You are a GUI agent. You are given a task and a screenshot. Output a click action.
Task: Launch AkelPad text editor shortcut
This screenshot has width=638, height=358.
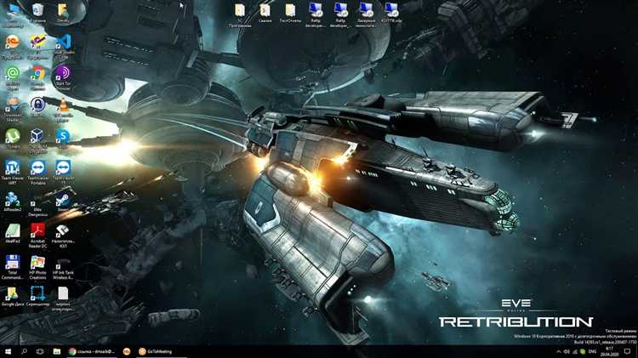tap(13, 232)
